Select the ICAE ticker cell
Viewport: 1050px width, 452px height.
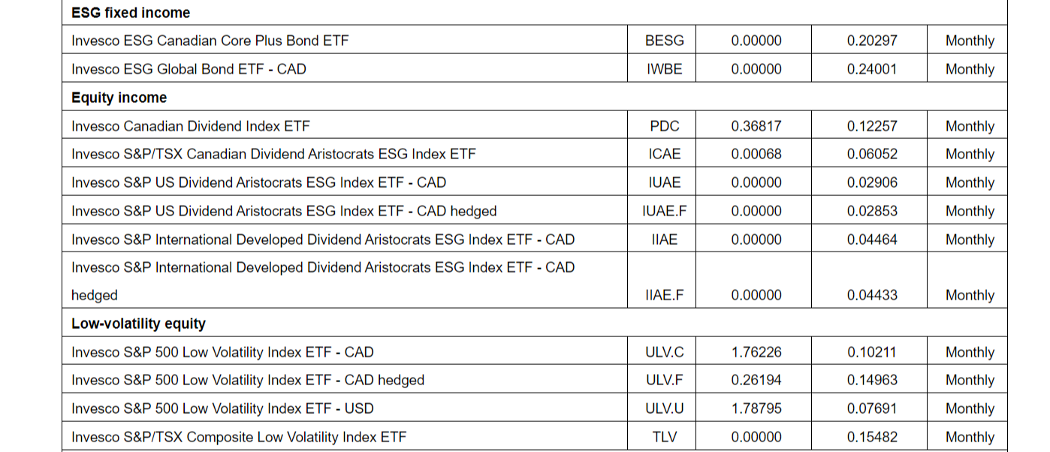[x=664, y=154]
